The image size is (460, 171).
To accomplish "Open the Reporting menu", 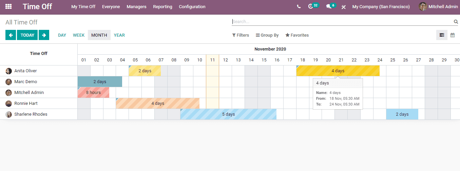I will [162, 6].
